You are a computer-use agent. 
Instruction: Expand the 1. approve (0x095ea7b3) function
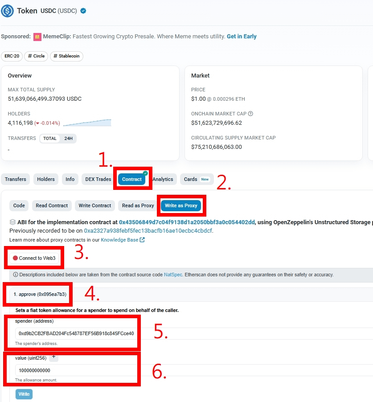tap(40, 294)
